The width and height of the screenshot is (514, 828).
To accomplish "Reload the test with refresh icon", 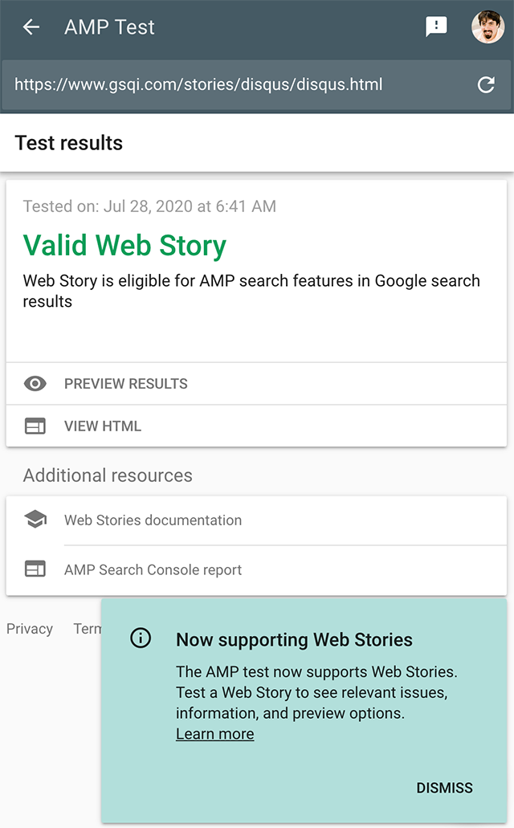I will pos(486,84).
